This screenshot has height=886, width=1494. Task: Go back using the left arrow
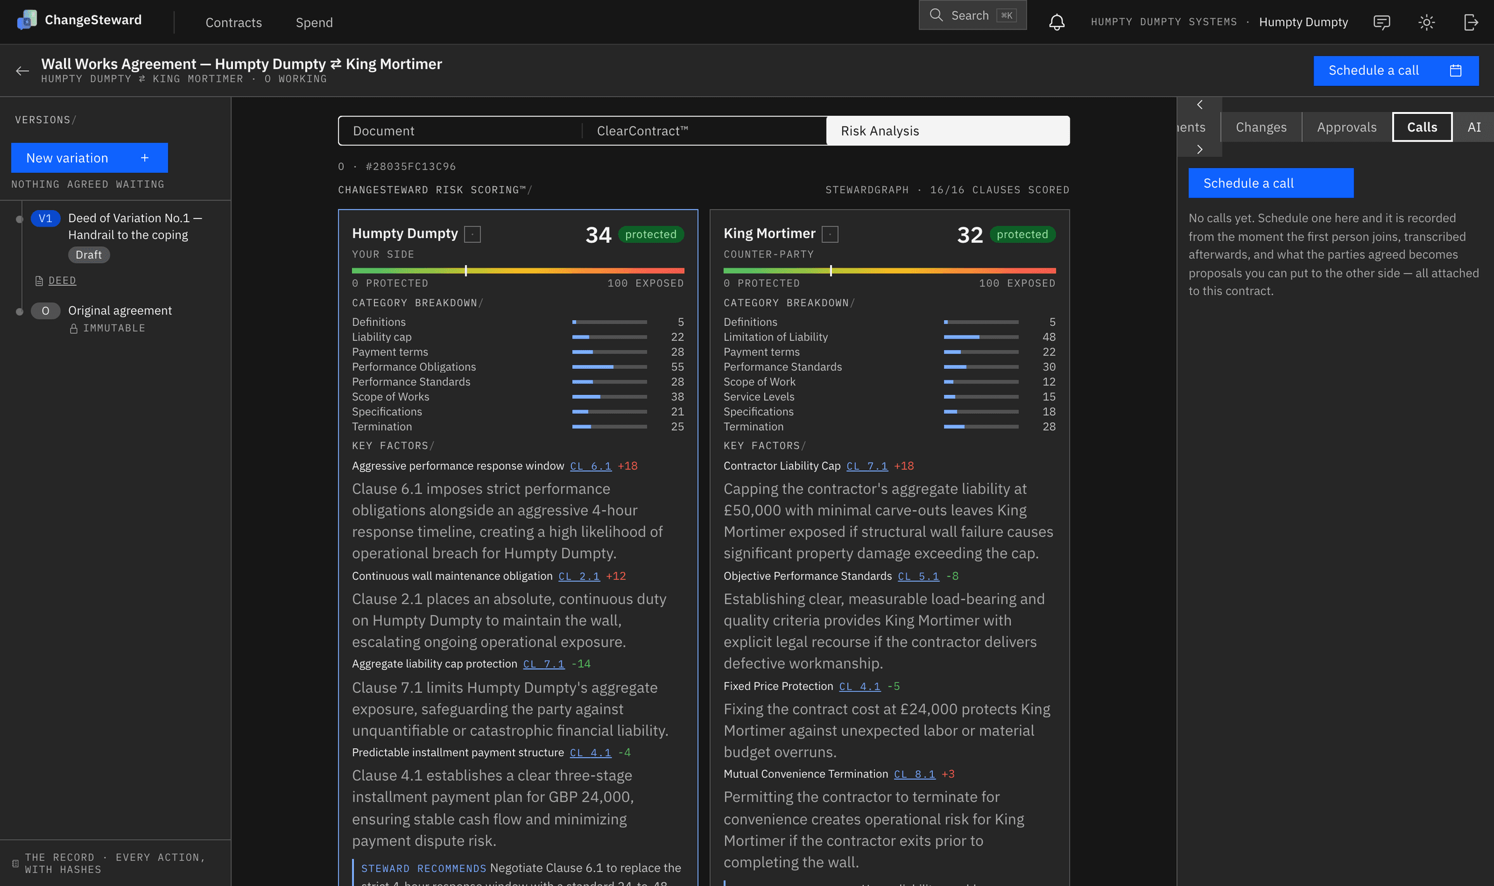click(x=22, y=71)
